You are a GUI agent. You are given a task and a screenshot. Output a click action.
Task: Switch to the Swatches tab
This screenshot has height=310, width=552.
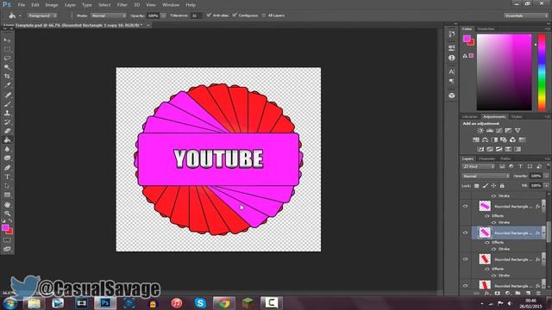point(486,28)
